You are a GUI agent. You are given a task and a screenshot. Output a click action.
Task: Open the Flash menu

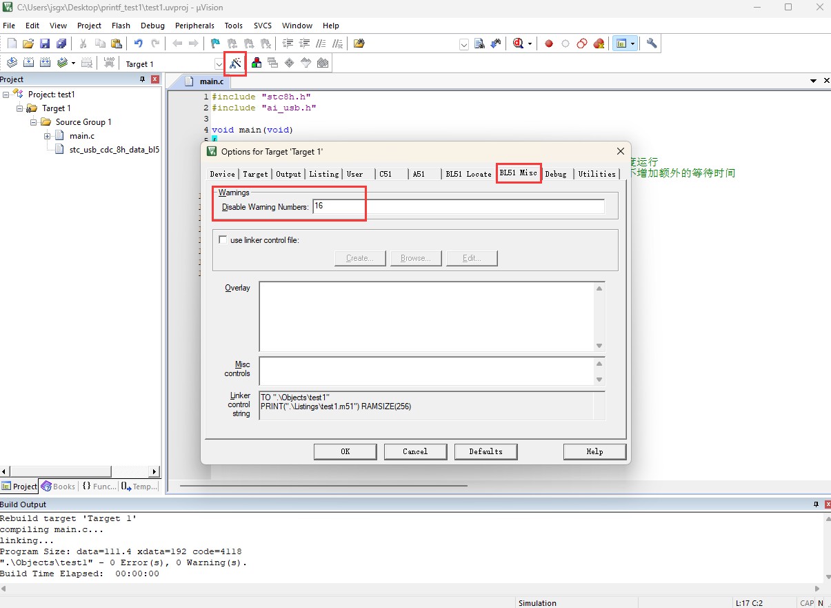[121, 26]
